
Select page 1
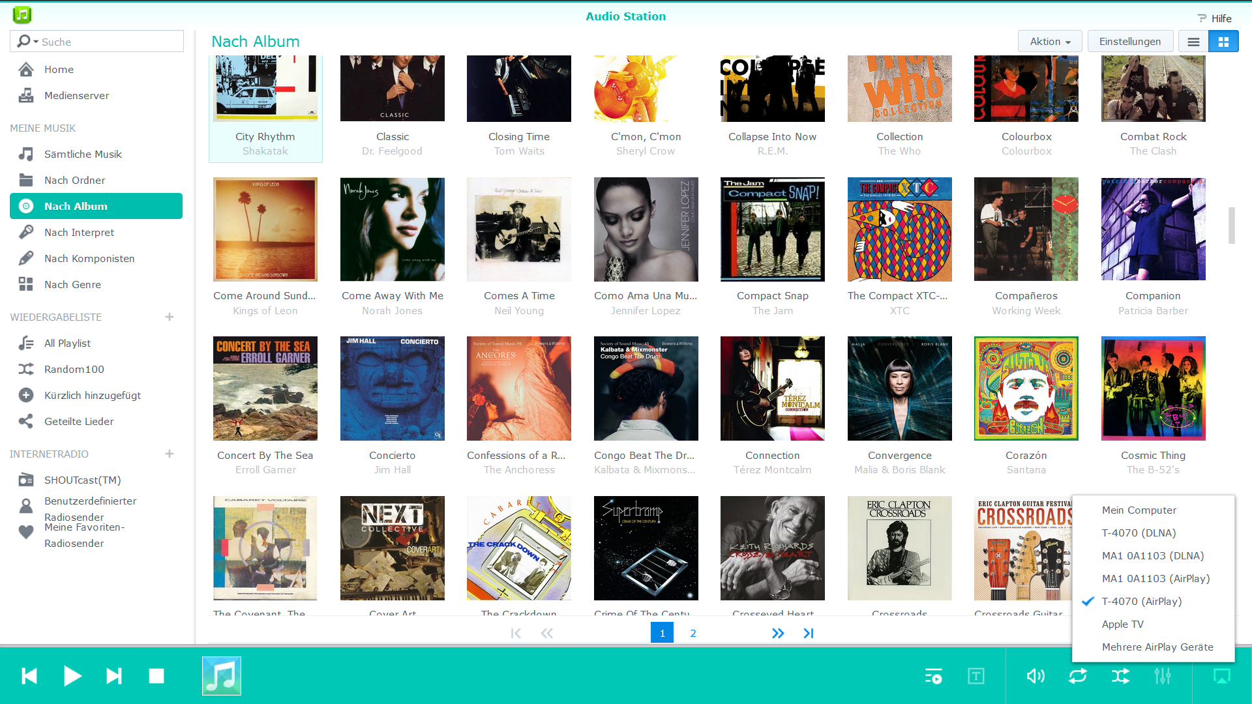pyautogui.click(x=662, y=633)
